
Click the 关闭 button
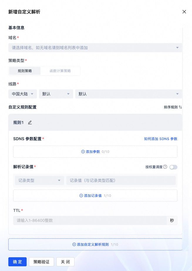pyautogui.click(x=65, y=262)
